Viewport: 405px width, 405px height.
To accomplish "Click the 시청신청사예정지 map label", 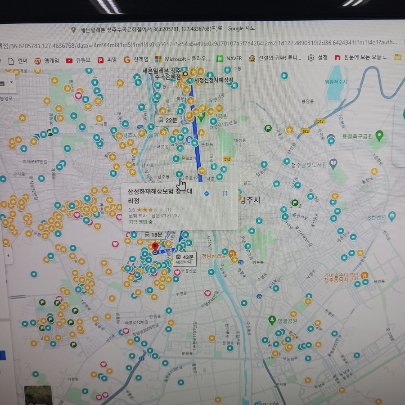I will (214, 80).
